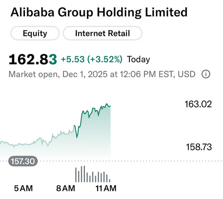Image resolution: width=223 pixels, height=199 pixels.
Task: Click the 162.83 current price
Action: point(33,59)
